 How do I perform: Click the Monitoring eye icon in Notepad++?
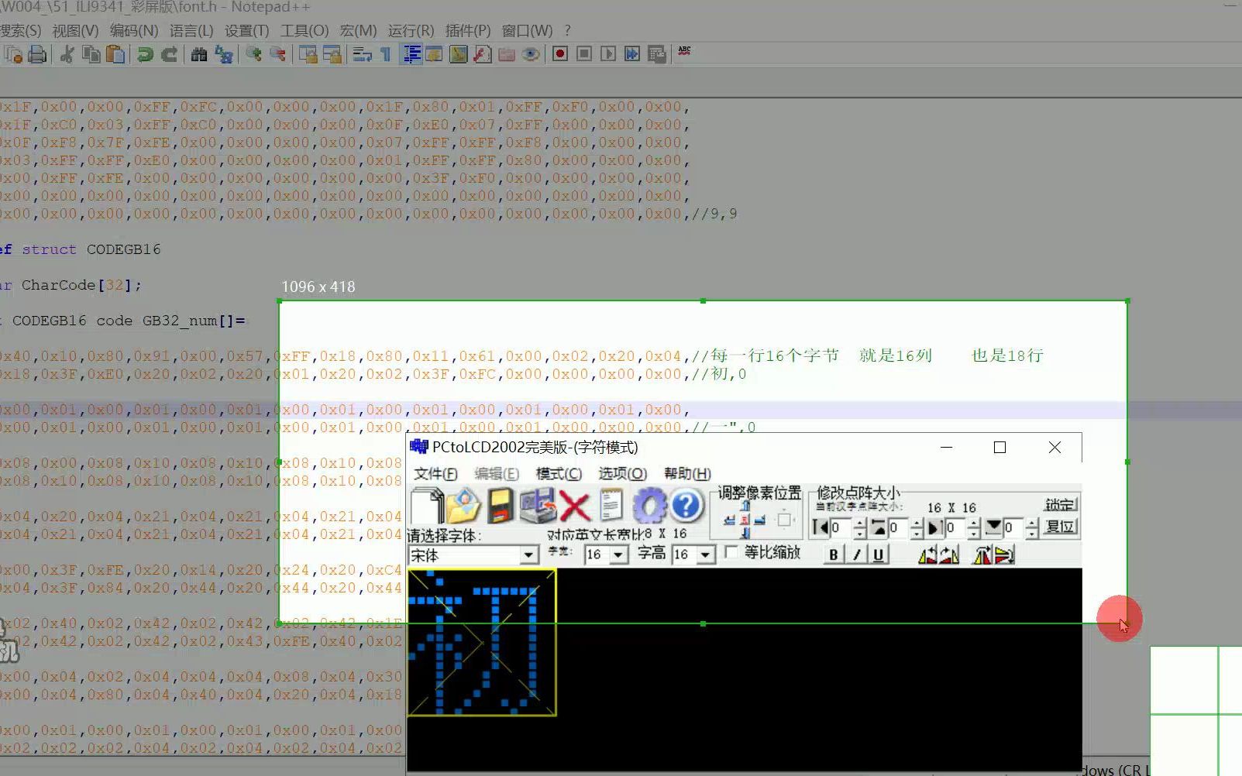pos(530,54)
